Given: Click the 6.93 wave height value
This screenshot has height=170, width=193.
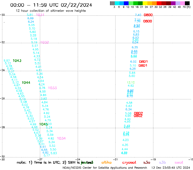Looking at the screenshot, I should 136,38.
